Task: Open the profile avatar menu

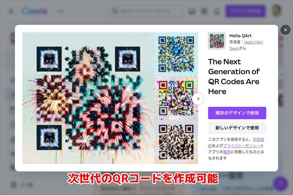Action: (x=277, y=11)
